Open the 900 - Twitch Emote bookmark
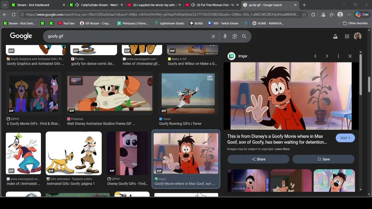 (x=223, y=23)
